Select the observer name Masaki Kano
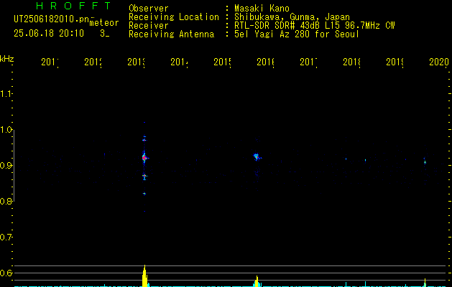This screenshot has width=452, height=287. (262, 9)
